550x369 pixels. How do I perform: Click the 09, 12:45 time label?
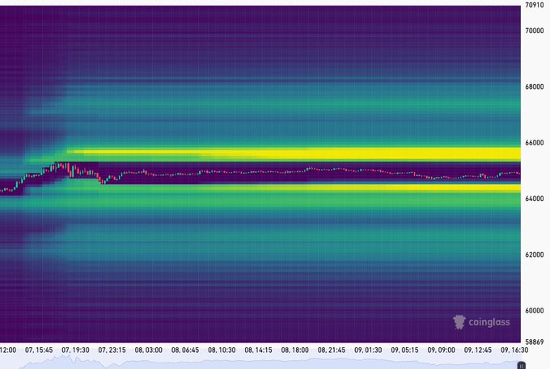point(478,350)
